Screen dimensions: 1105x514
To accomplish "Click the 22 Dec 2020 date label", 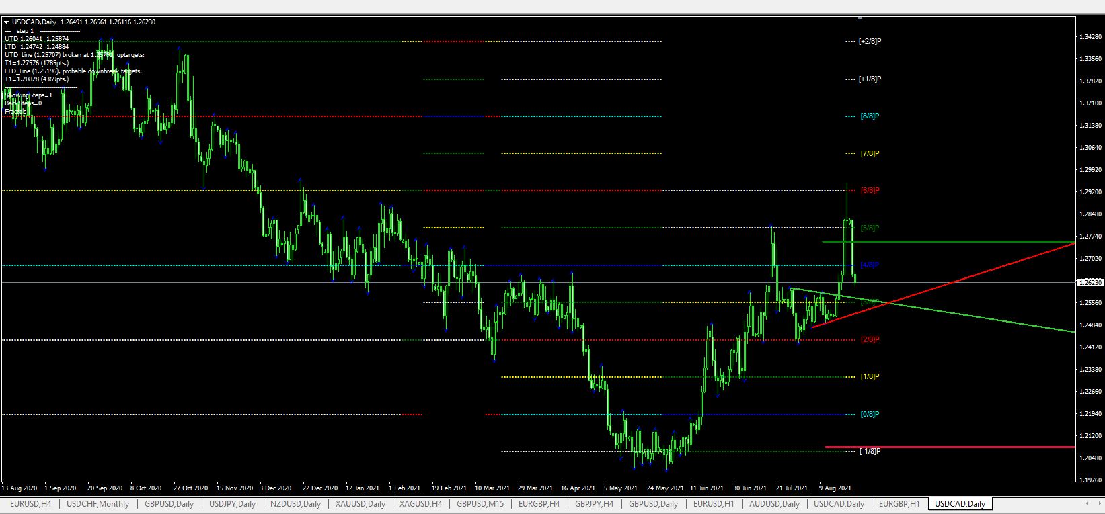I will pyautogui.click(x=319, y=488).
